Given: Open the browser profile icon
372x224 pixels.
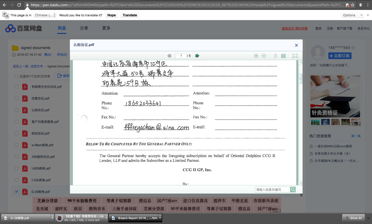Looking at the screenshot, I should [x=361, y=5].
